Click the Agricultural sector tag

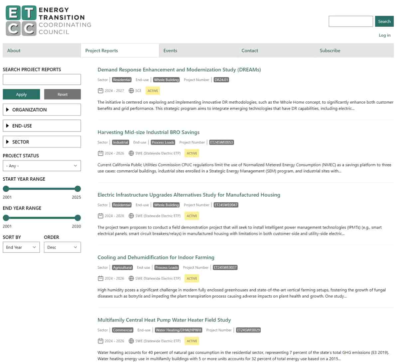pyautogui.click(x=122, y=267)
